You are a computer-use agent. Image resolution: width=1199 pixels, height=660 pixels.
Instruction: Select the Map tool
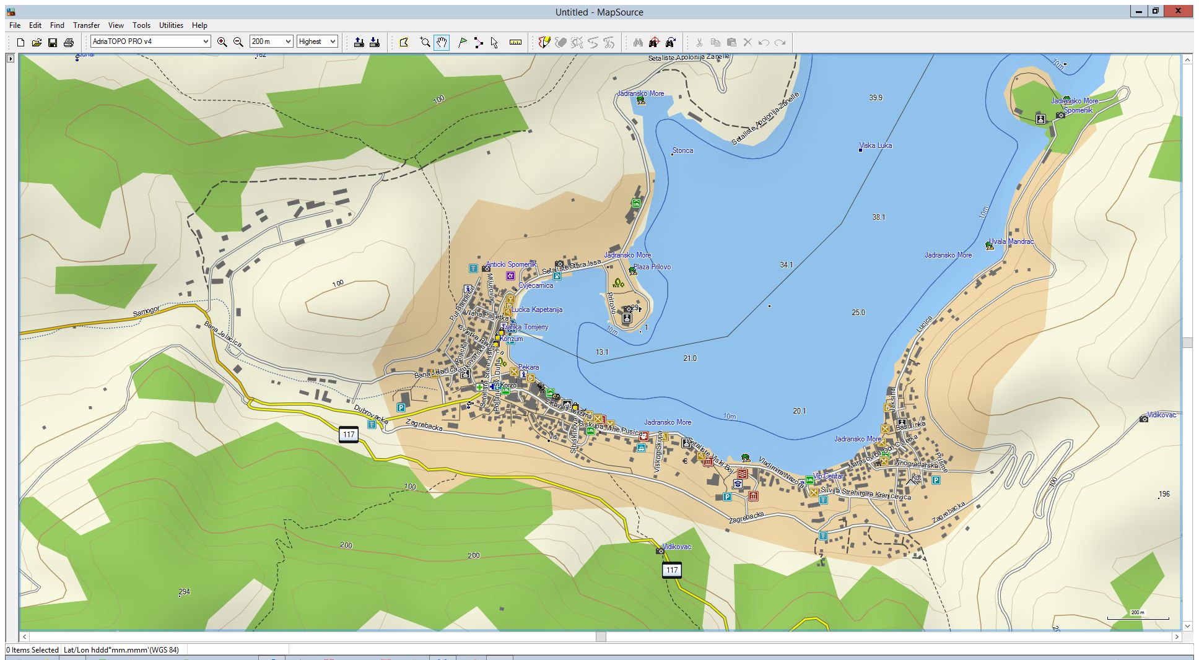click(404, 42)
